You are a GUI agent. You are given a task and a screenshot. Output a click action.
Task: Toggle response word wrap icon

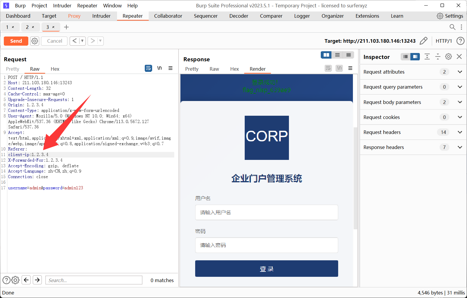click(x=328, y=68)
